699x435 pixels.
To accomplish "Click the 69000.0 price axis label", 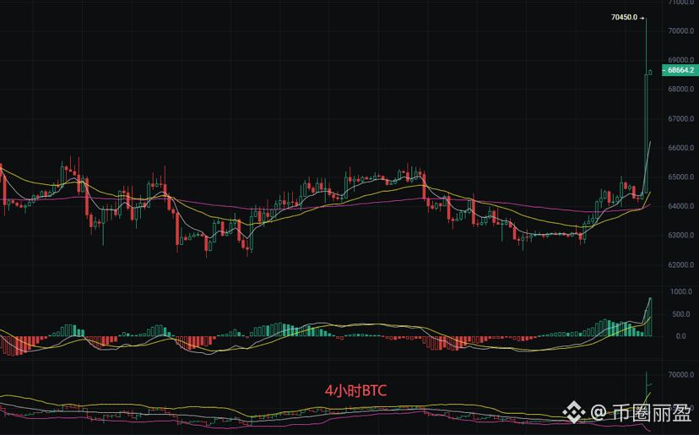I will coord(680,60).
